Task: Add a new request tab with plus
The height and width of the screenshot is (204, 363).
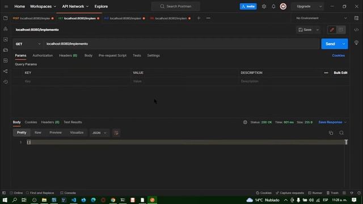Action: pos(199,18)
